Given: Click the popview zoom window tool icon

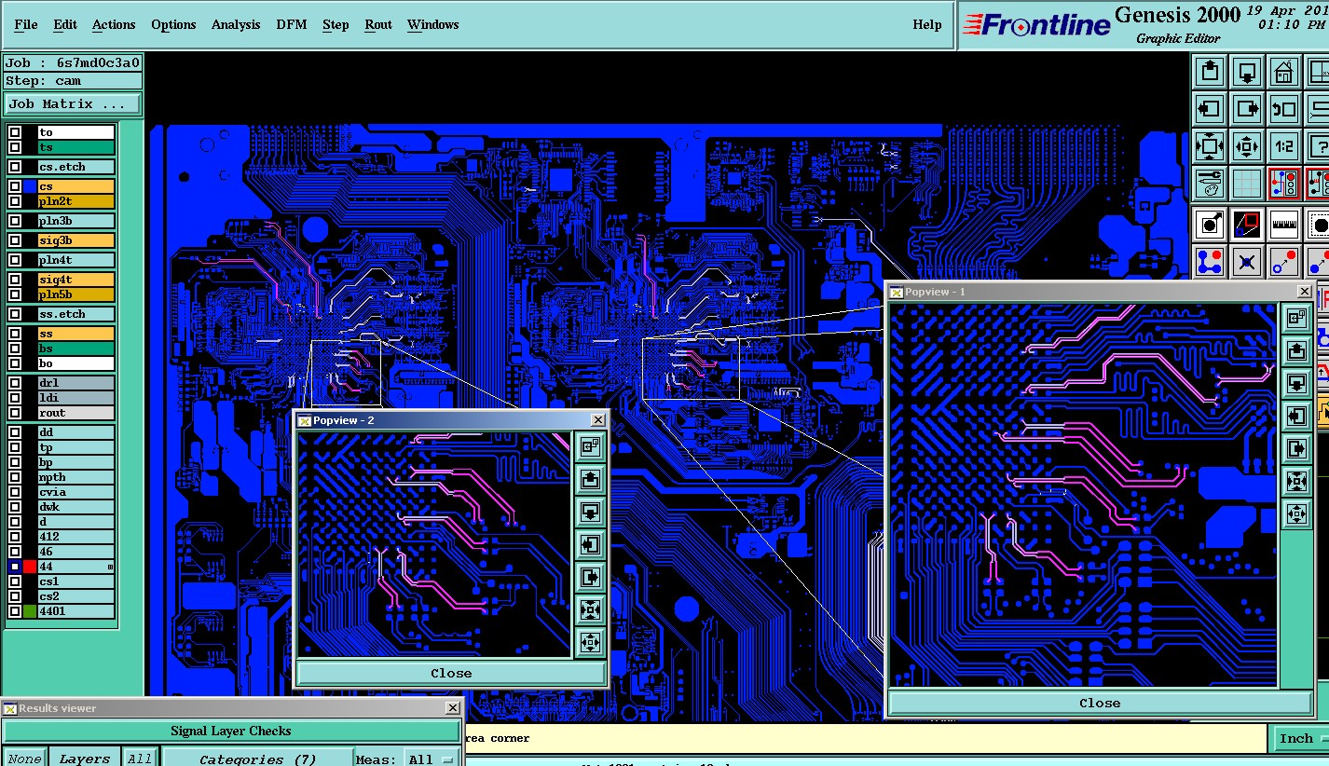Looking at the screenshot, I should (1247, 225).
